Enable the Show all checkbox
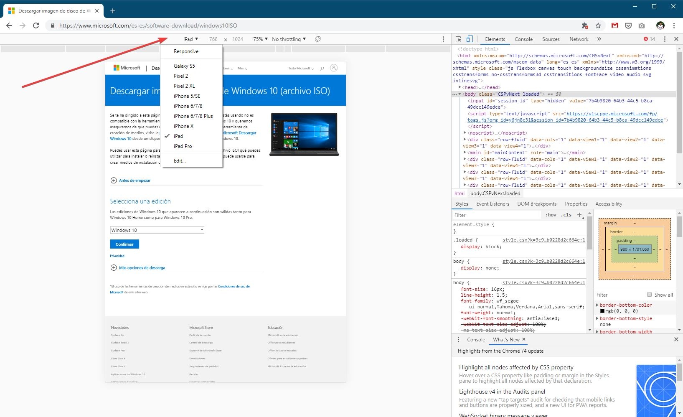The width and height of the screenshot is (683, 417). pyautogui.click(x=649, y=295)
